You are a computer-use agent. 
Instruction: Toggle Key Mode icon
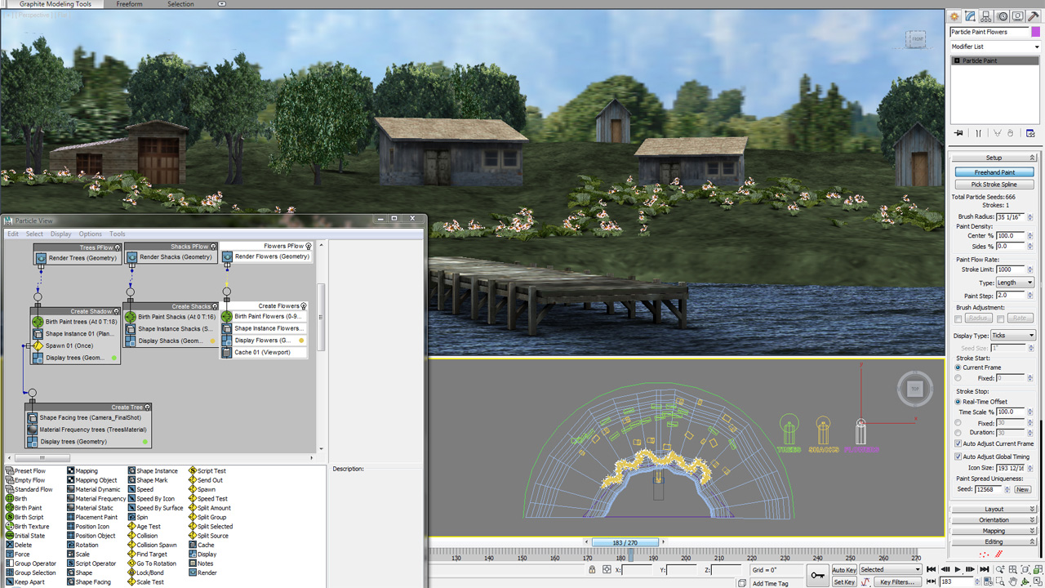pos(932,581)
